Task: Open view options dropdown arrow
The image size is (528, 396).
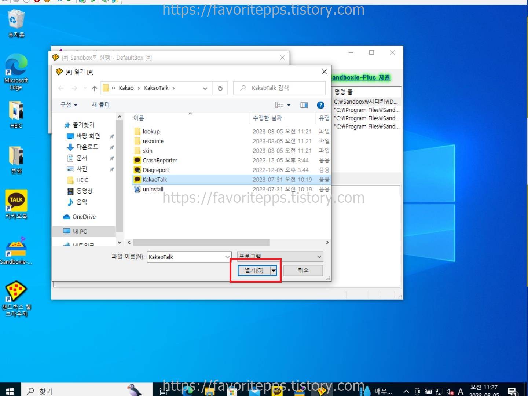Action: tap(289, 105)
